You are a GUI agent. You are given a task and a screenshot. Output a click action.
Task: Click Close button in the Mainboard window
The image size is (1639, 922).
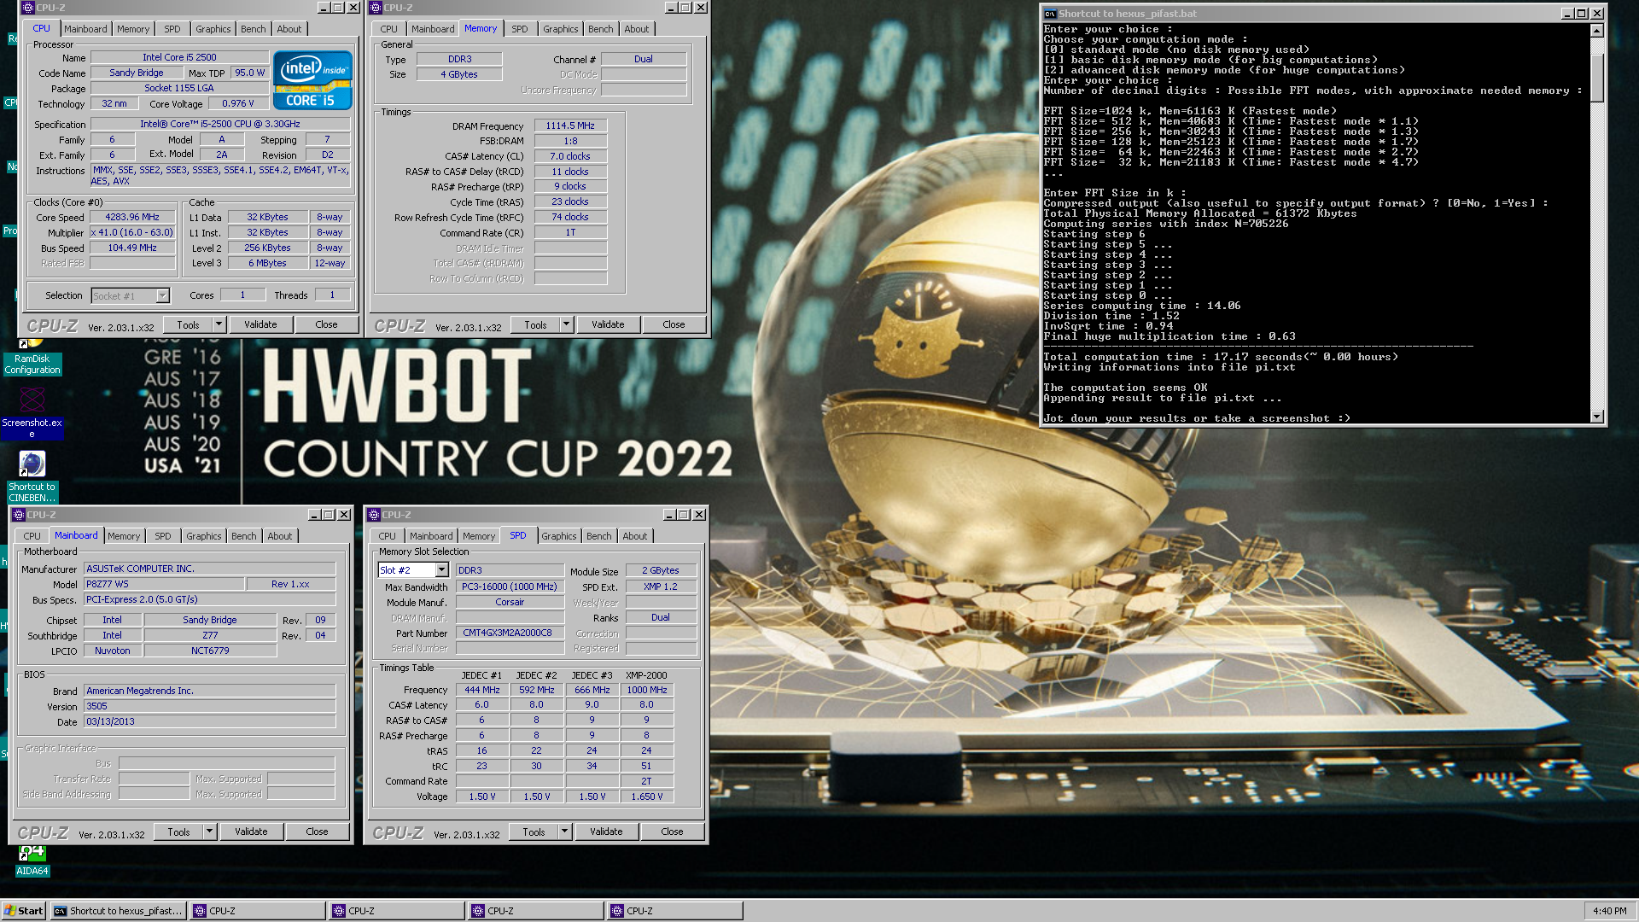tap(317, 832)
